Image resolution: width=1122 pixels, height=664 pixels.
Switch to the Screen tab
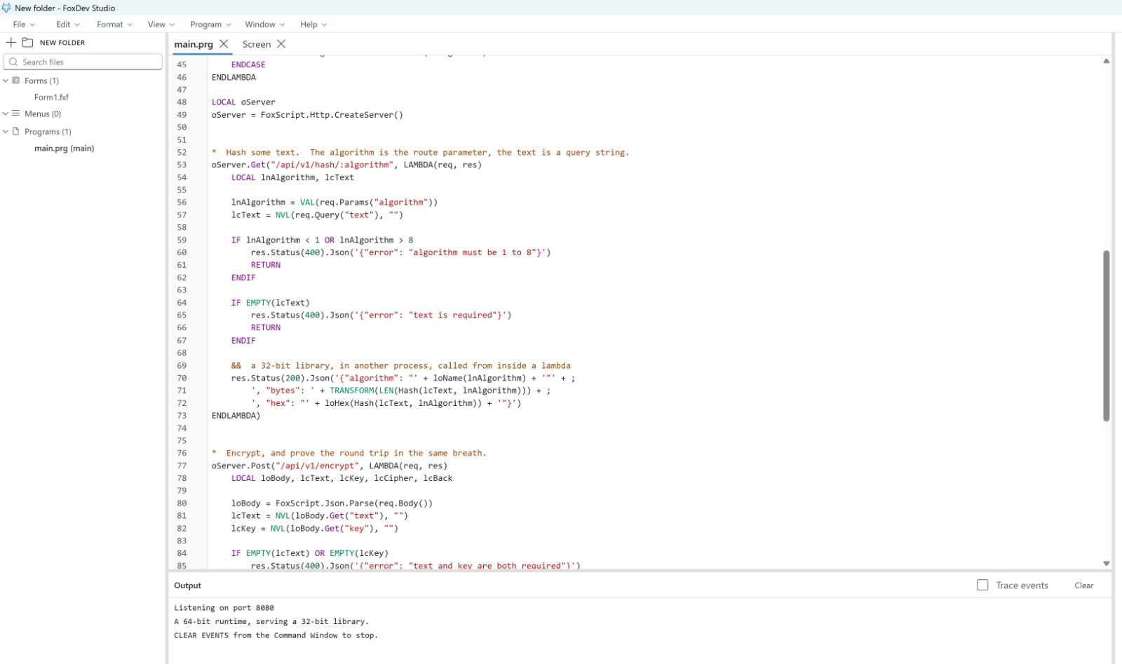(x=257, y=44)
